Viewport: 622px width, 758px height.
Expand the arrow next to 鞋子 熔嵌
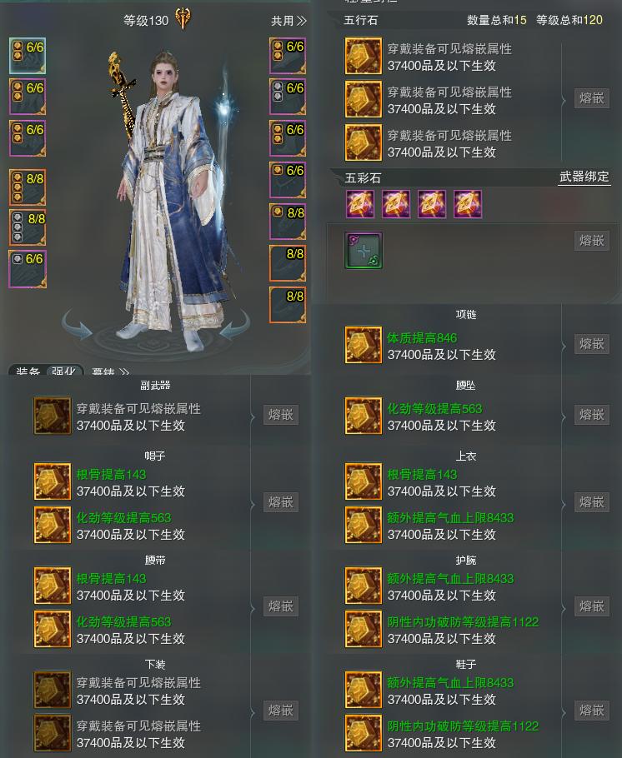point(564,711)
